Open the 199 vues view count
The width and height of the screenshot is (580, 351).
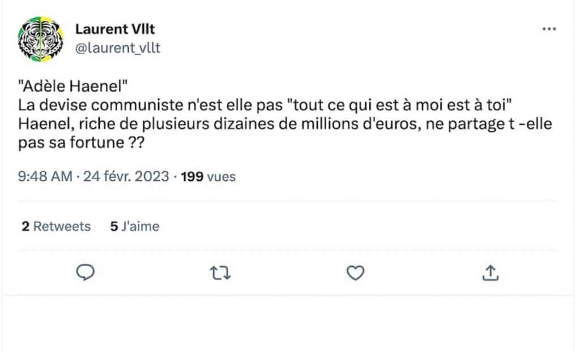[x=208, y=177]
